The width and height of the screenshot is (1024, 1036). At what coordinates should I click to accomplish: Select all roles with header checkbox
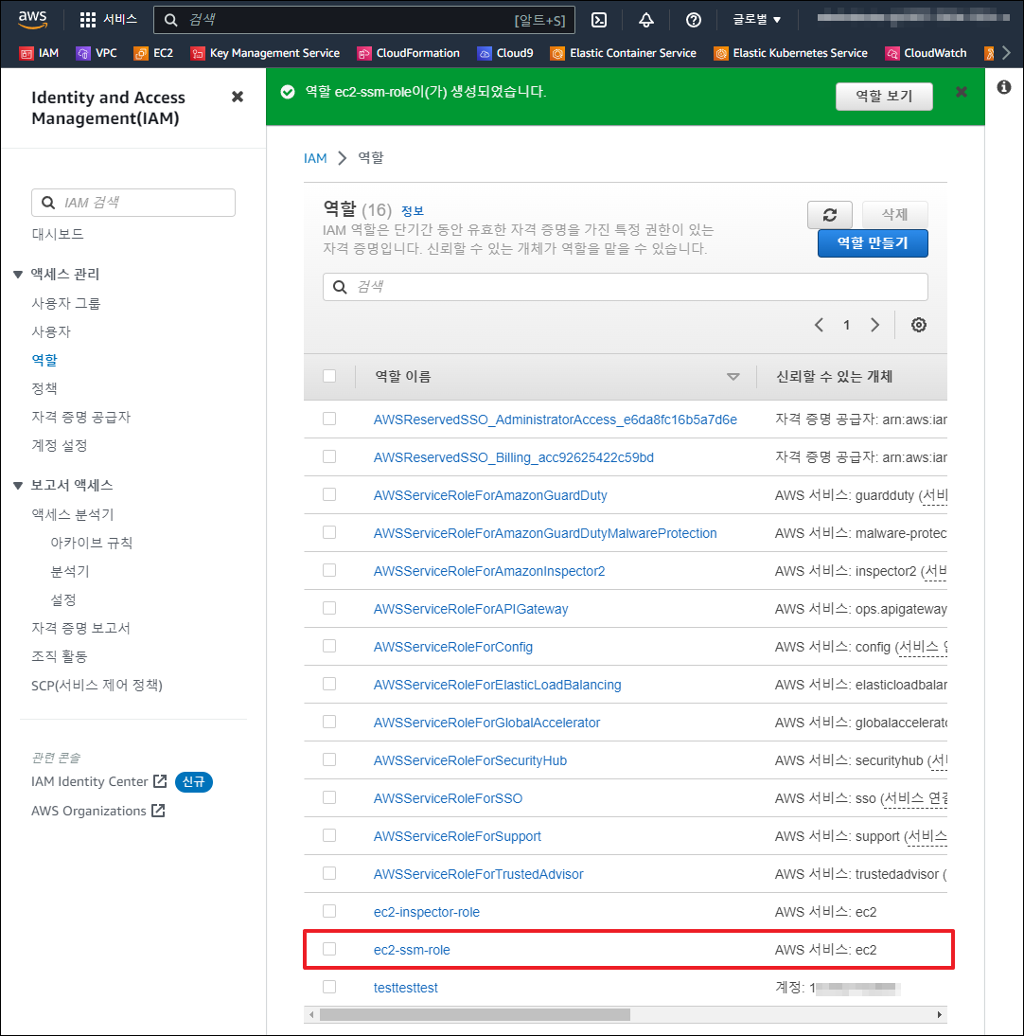[x=329, y=376]
